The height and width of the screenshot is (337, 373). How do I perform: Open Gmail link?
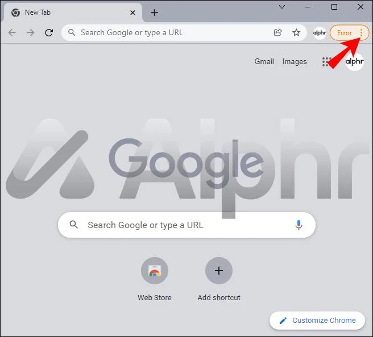[x=264, y=61]
